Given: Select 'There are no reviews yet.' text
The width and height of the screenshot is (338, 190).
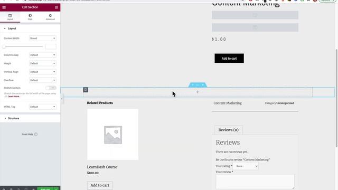Looking at the screenshot, I should click(x=232, y=152).
